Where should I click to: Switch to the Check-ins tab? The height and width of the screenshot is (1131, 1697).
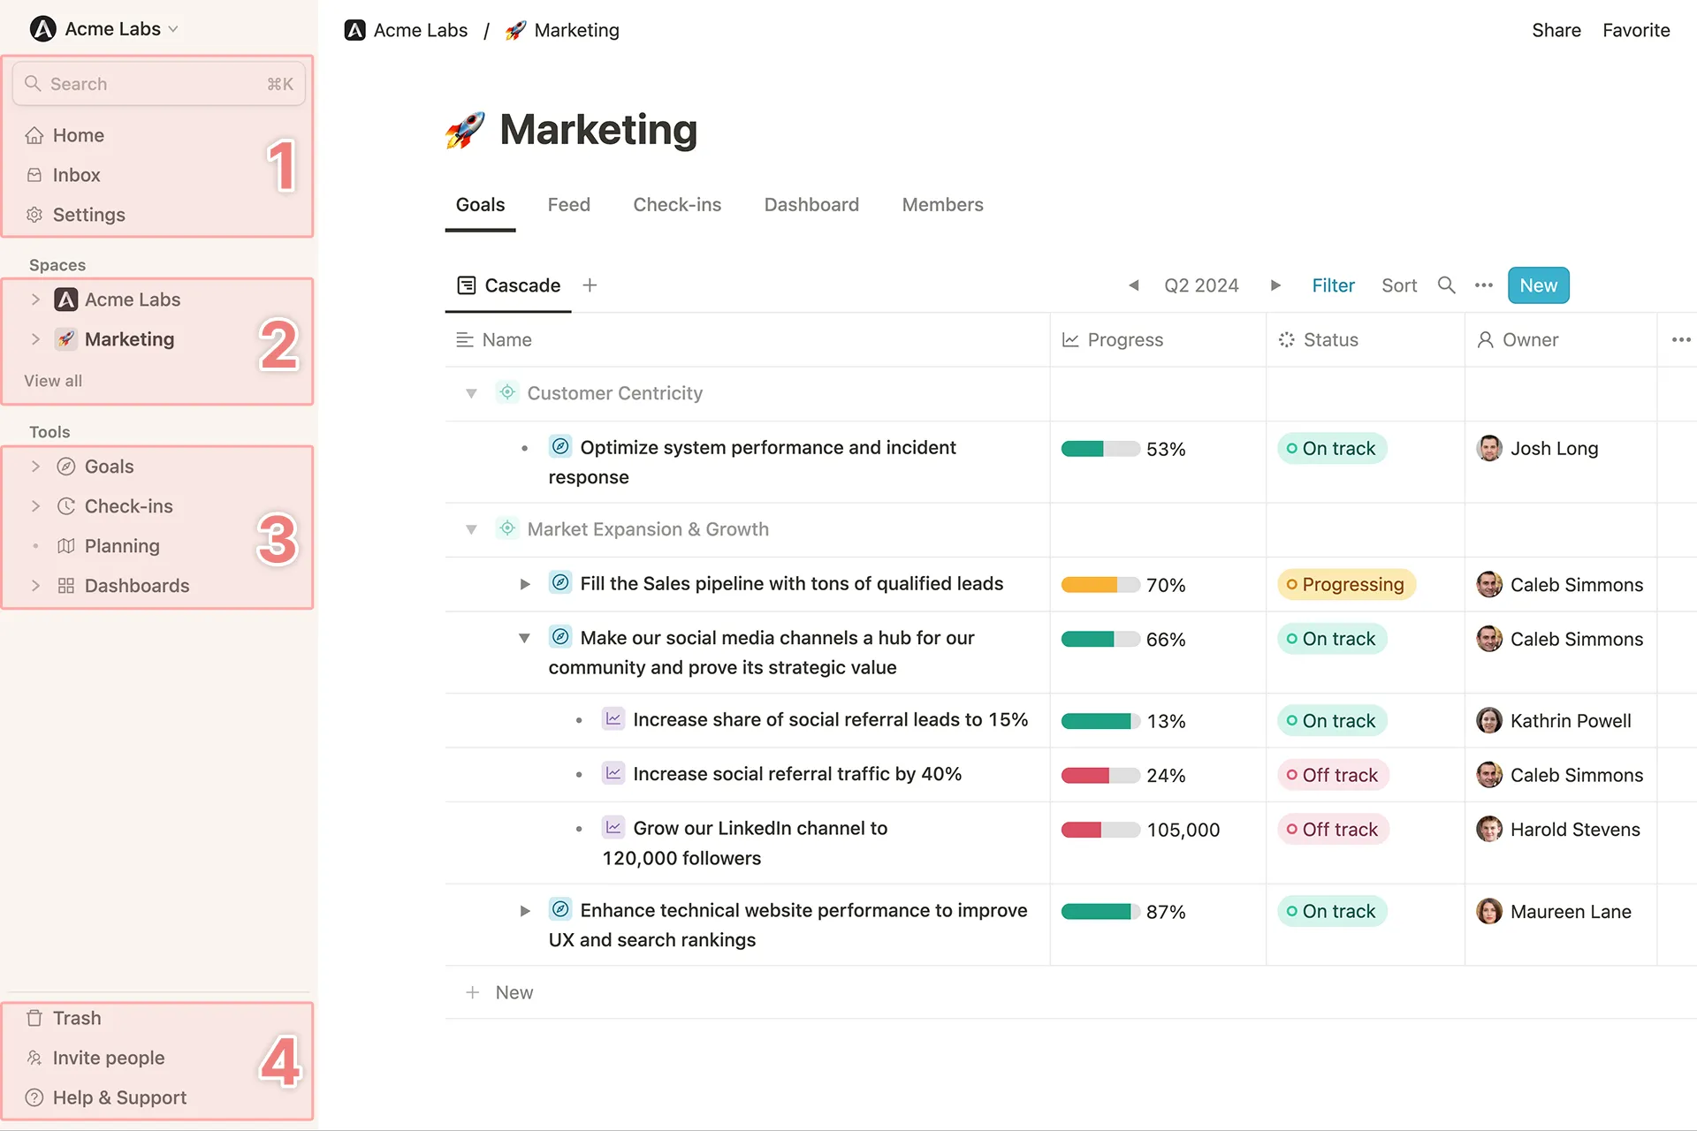point(676,205)
